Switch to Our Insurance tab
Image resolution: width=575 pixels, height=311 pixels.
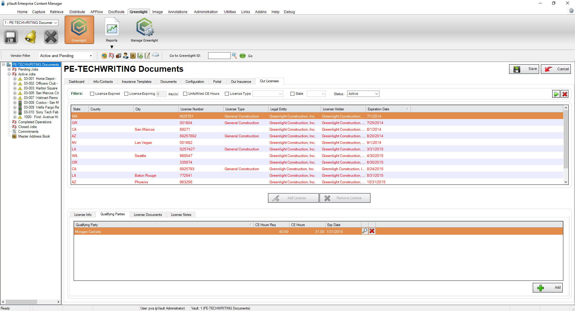click(241, 82)
